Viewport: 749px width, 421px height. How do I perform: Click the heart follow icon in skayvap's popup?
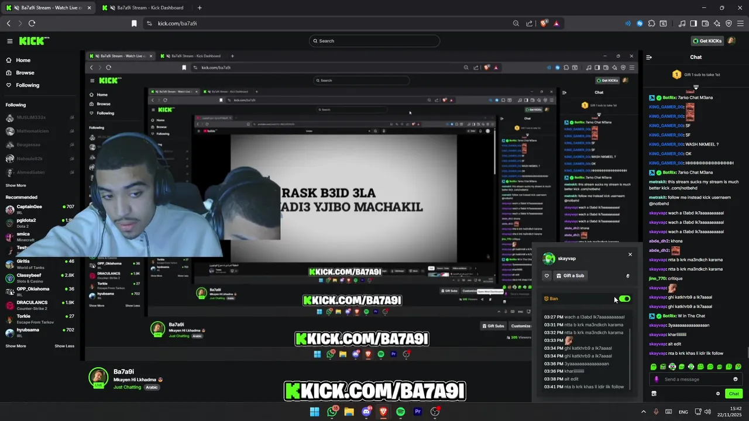click(x=547, y=275)
